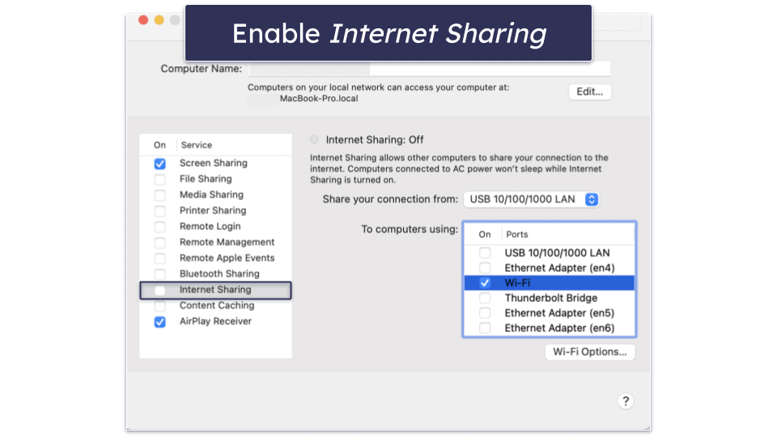
Task: Click the help question mark button
Action: coord(625,401)
